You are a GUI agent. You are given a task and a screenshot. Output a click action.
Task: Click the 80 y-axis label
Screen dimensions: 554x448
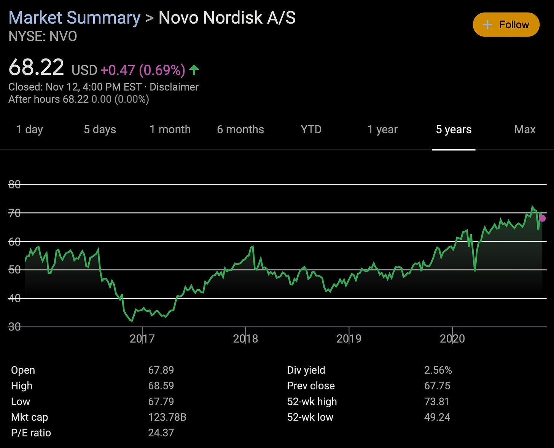point(14,184)
